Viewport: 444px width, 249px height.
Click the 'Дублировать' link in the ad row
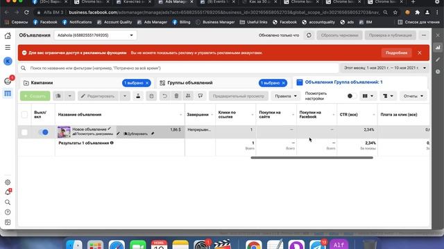[136, 133]
